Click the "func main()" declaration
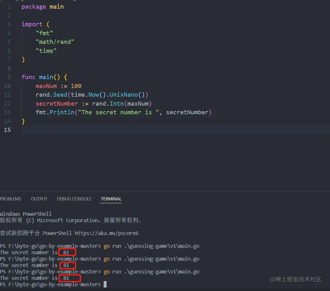Screen dimensions: 330x291 [41, 77]
